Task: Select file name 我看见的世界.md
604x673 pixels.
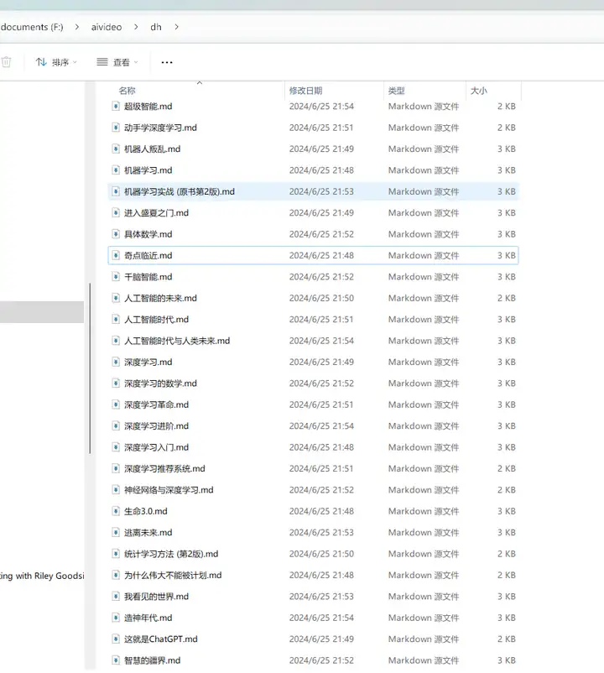Action: pos(156,597)
